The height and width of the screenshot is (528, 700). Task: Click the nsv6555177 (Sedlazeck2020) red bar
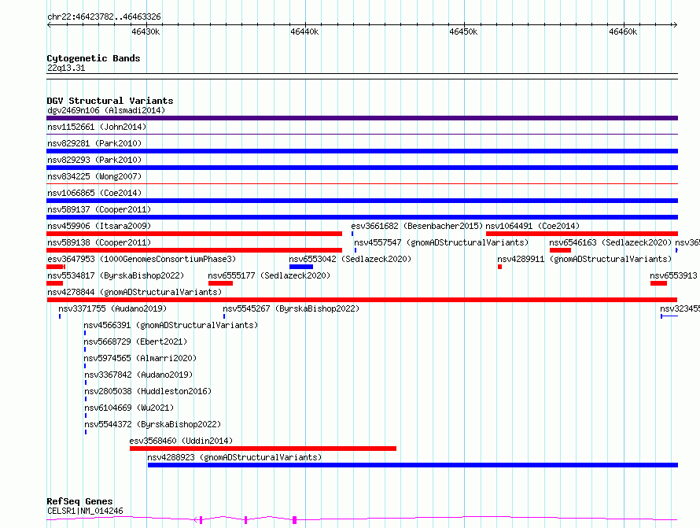[220, 283]
